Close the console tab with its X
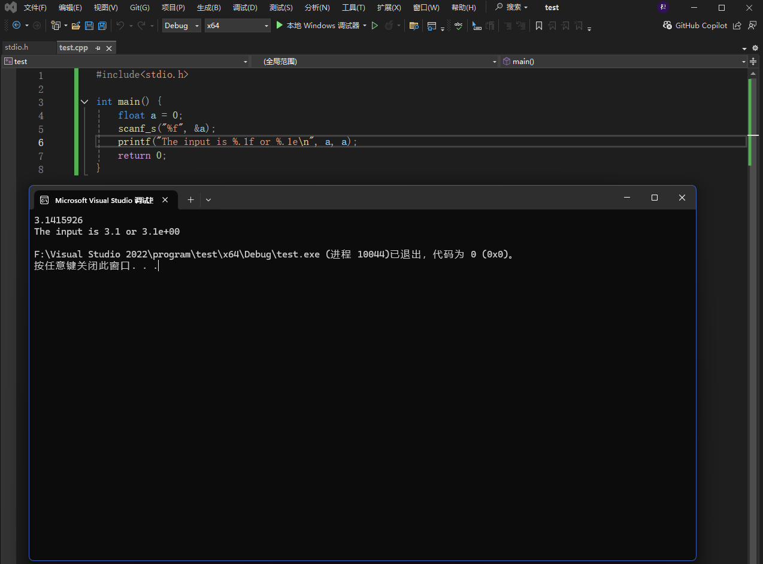The image size is (763, 564). coord(165,200)
